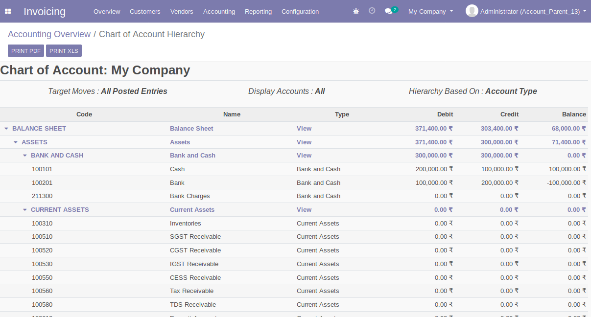Open the activities clock icon
This screenshot has height=317, width=591.
point(372,11)
